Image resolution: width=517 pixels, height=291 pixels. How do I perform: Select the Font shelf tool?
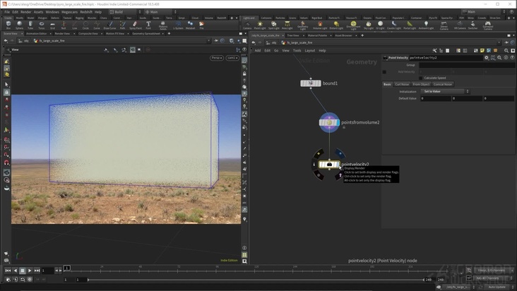click(x=148, y=25)
